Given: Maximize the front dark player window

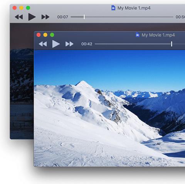Looking at the screenshot, I should coord(52,35).
